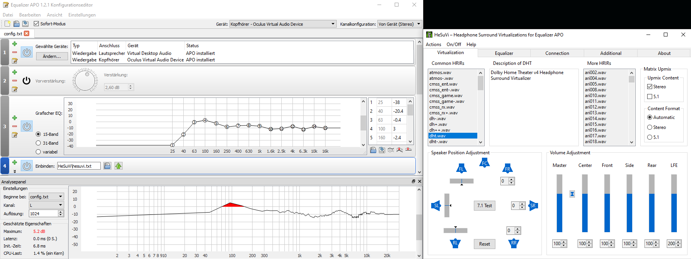Open the Gerät device dropdown
This screenshot has width=691, height=259.
(283, 24)
